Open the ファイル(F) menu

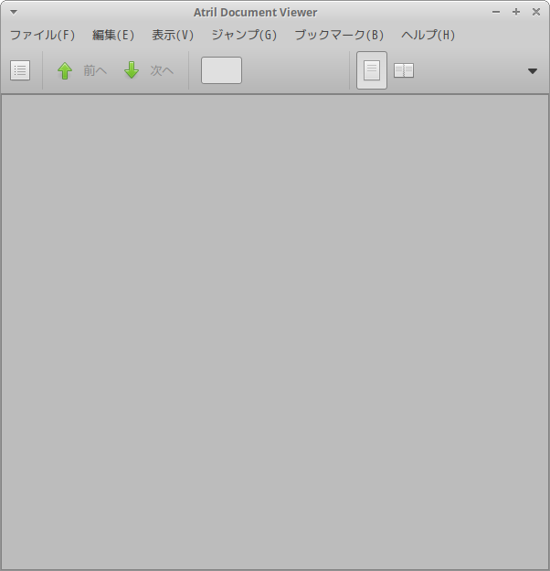click(x=42, y=35)
